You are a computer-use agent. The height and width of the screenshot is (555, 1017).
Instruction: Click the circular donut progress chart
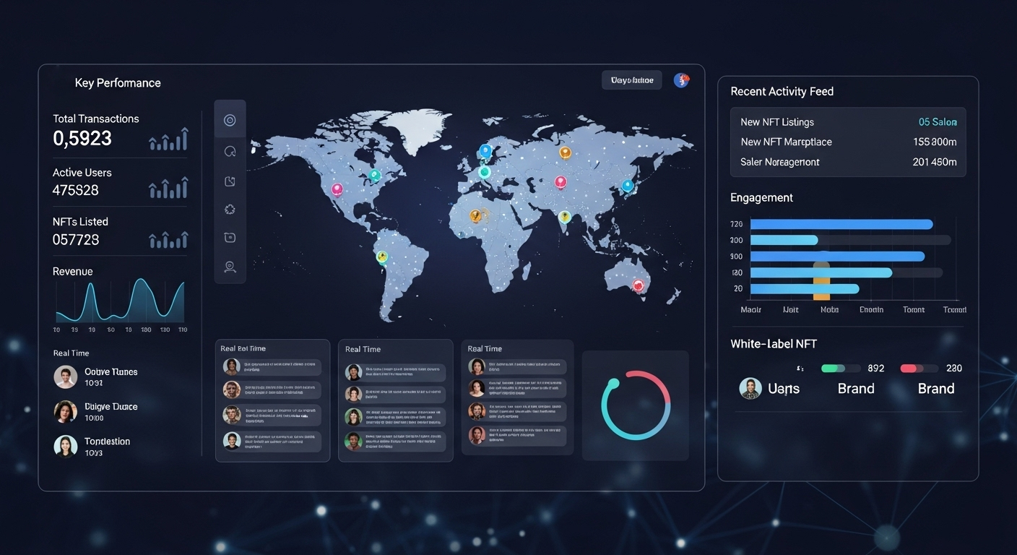(636, 405)
